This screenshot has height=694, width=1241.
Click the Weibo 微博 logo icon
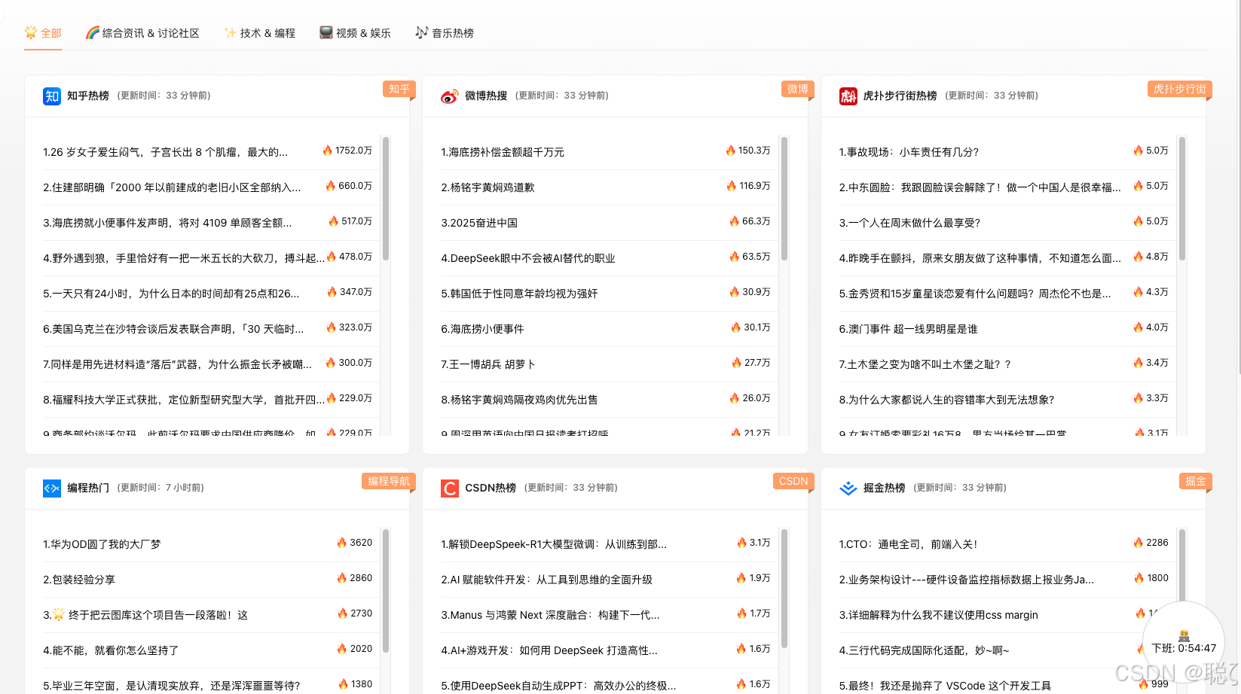[450, 96]
